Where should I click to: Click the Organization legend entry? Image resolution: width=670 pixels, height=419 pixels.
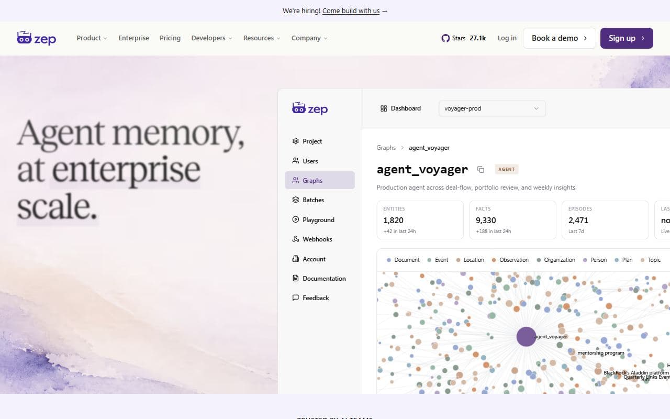tap(556, 260)
